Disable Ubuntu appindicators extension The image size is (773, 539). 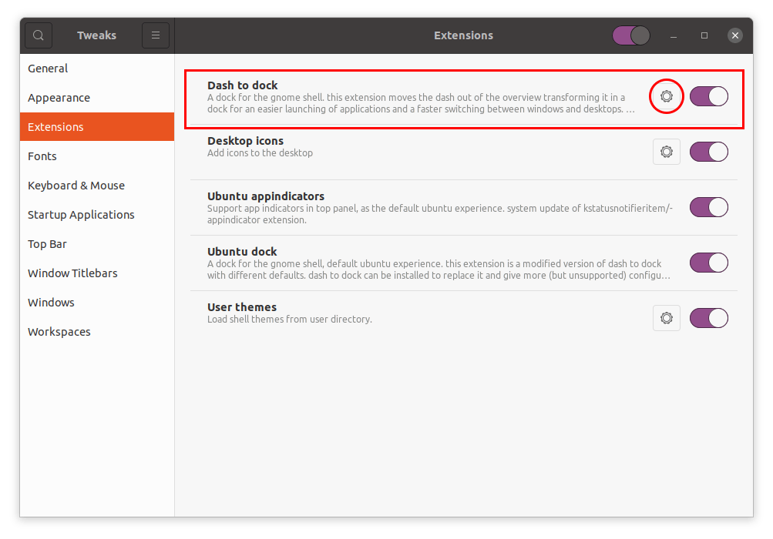pyautogui.click(x=707, y=207)
